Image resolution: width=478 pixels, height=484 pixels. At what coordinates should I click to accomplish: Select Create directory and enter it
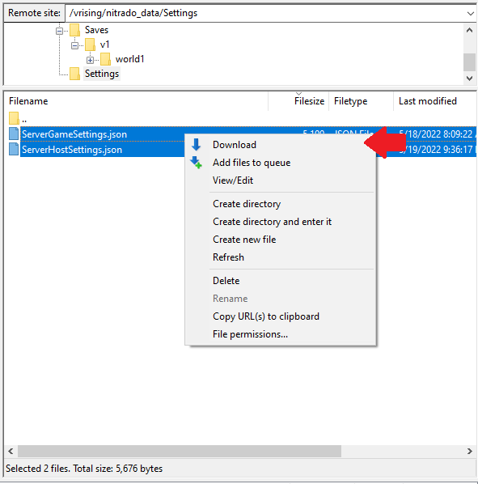(280, 222)
